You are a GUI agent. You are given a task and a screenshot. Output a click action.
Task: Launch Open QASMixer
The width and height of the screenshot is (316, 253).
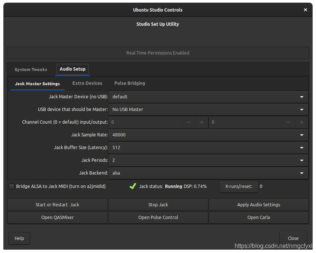57,217
